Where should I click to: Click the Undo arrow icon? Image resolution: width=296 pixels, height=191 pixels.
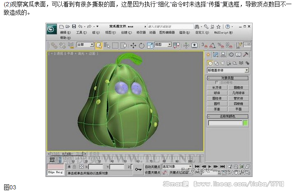point(80,26)
